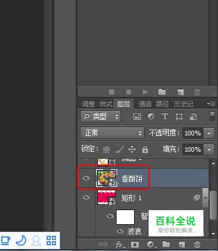The width and height of the screenshot is (218, 251).
Task: Collapse the 矩形 1 filter effects
Action: click(205, 197)
